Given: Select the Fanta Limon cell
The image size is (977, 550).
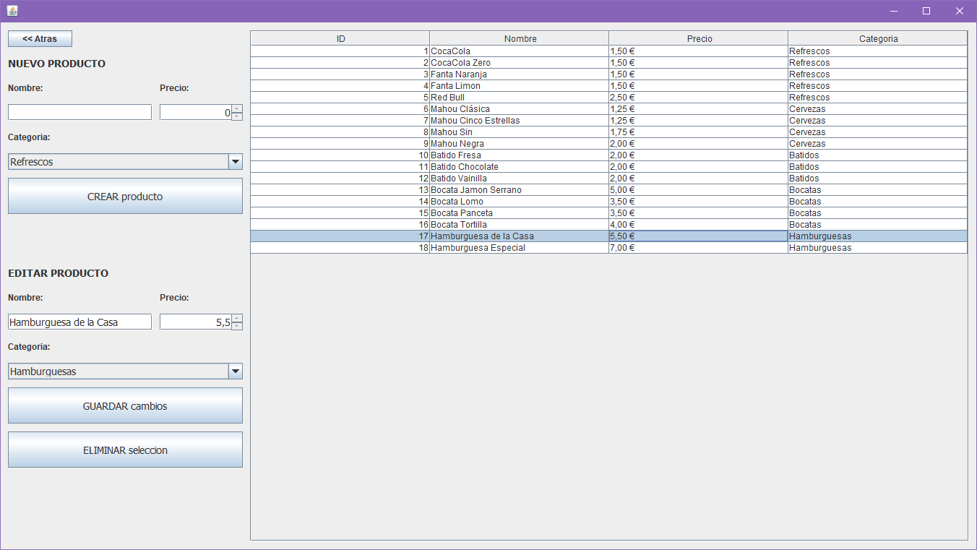Looking at the screenshot, I should point(520,86).
